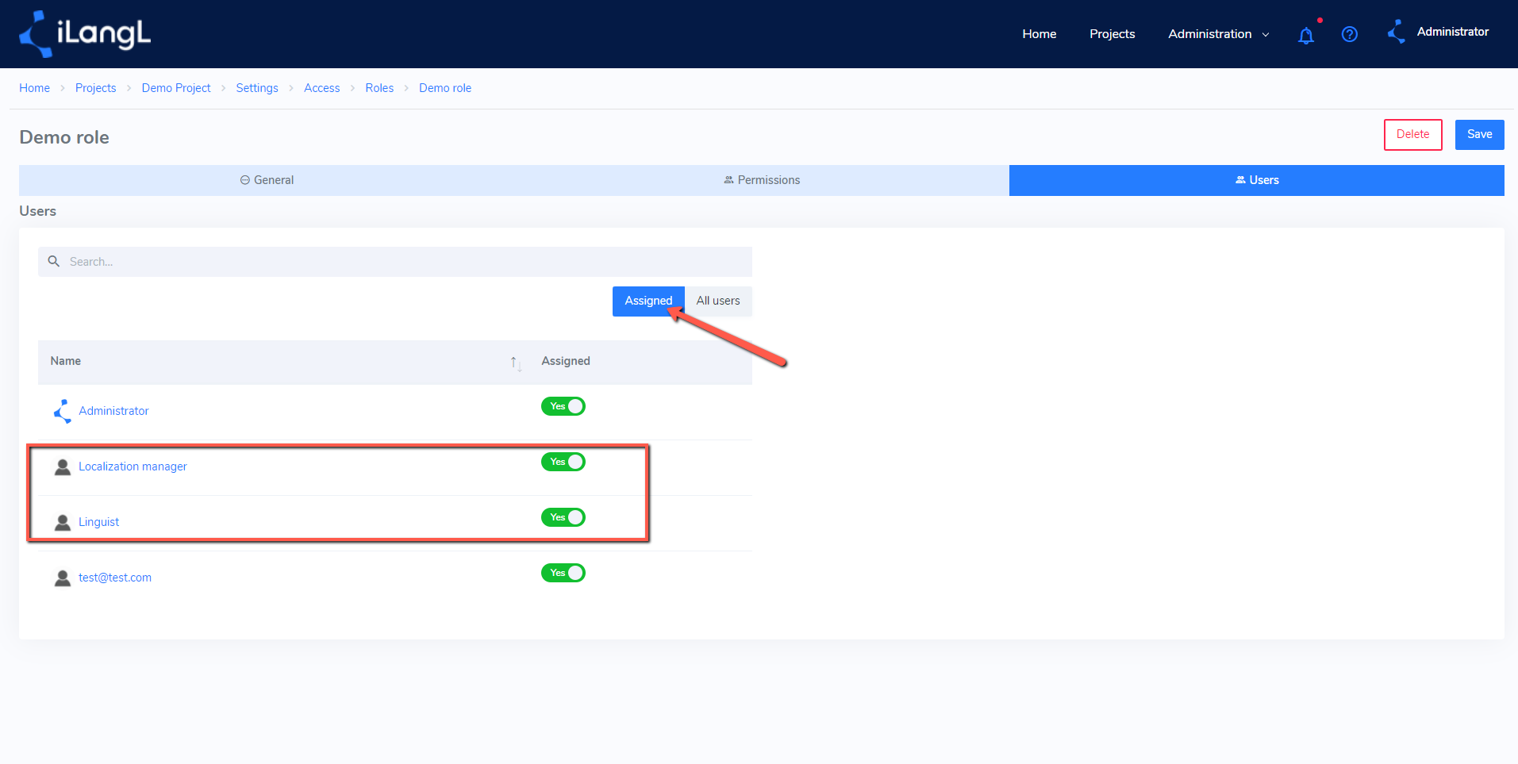Open Home in top navigation
The image size is (1518, 764).
coord(1040,34)
